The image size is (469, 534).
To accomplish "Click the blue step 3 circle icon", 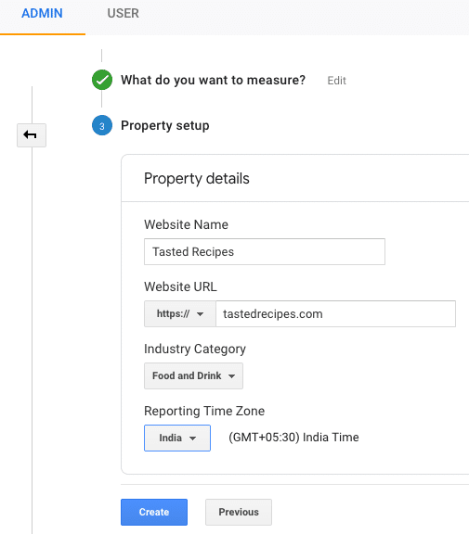I will (x=102, y=125).
